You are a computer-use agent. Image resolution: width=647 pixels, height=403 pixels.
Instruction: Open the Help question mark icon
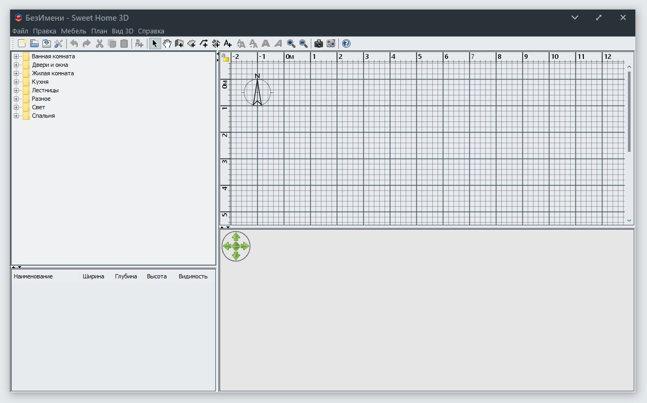coord(346,44)
